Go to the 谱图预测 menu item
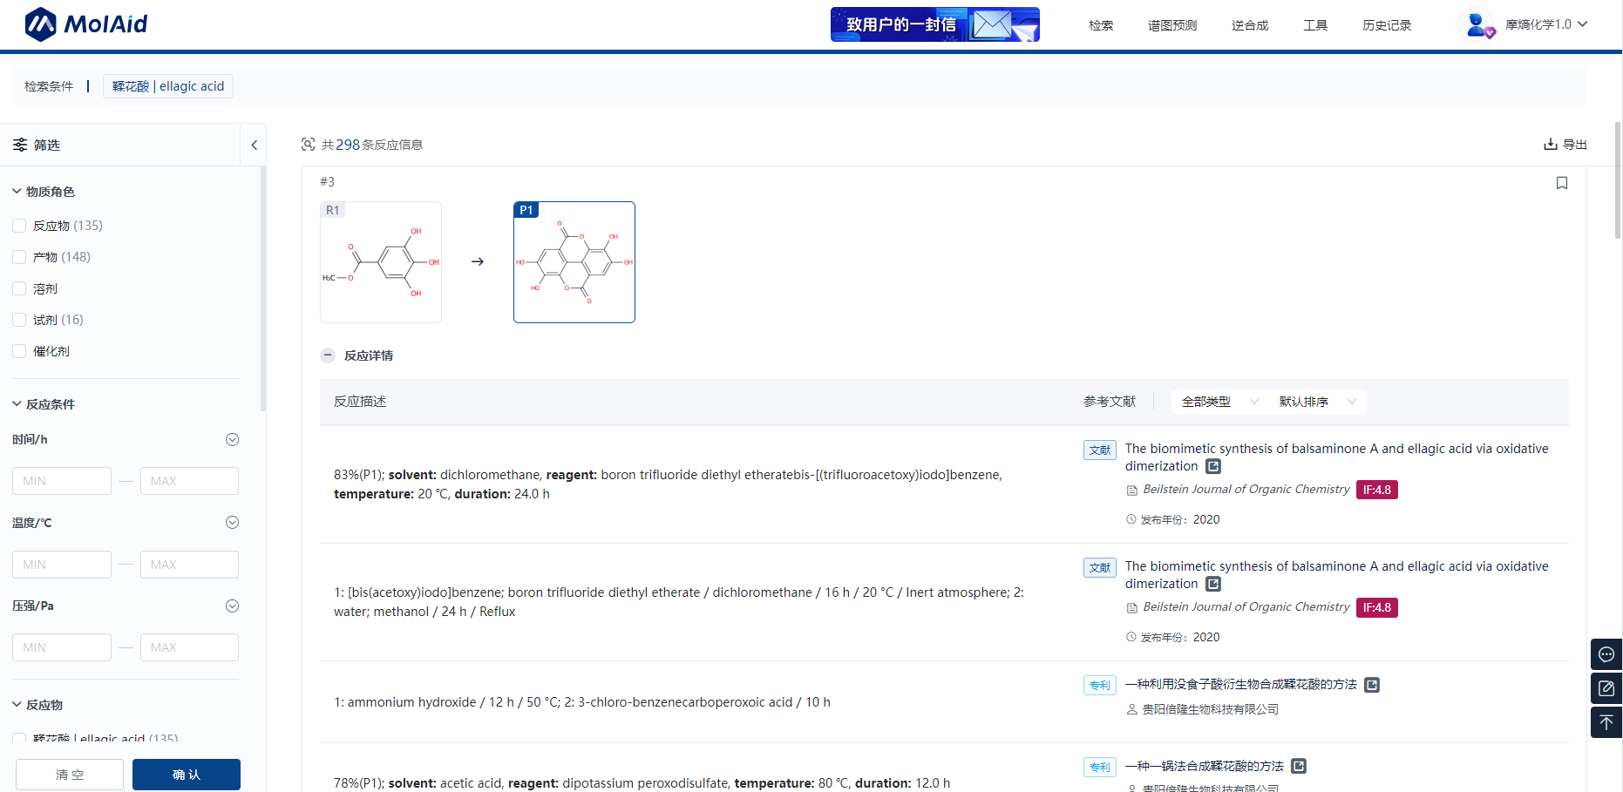1623x792 pixels. tap(1171, 25)
